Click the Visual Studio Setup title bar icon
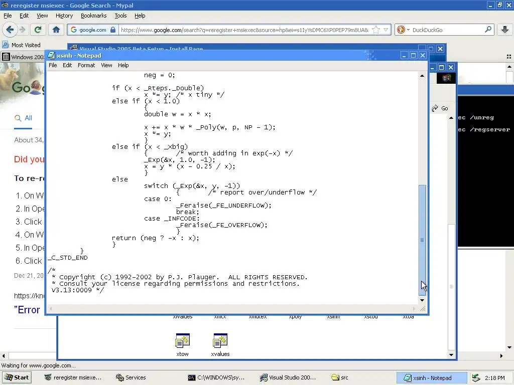The image size is (514, 385). tap(74, 48)
